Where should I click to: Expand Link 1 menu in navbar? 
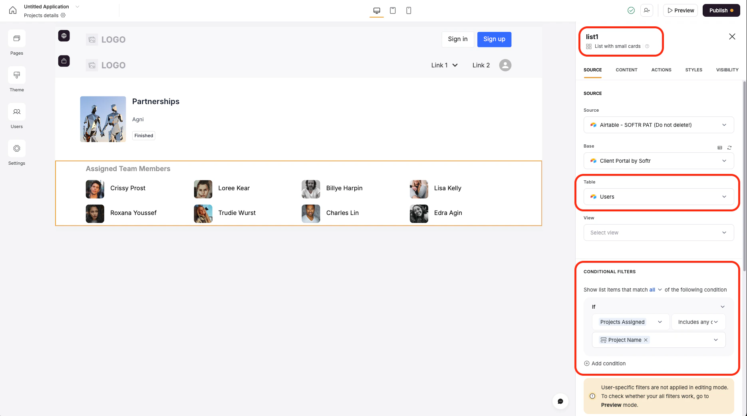(444, 65)
